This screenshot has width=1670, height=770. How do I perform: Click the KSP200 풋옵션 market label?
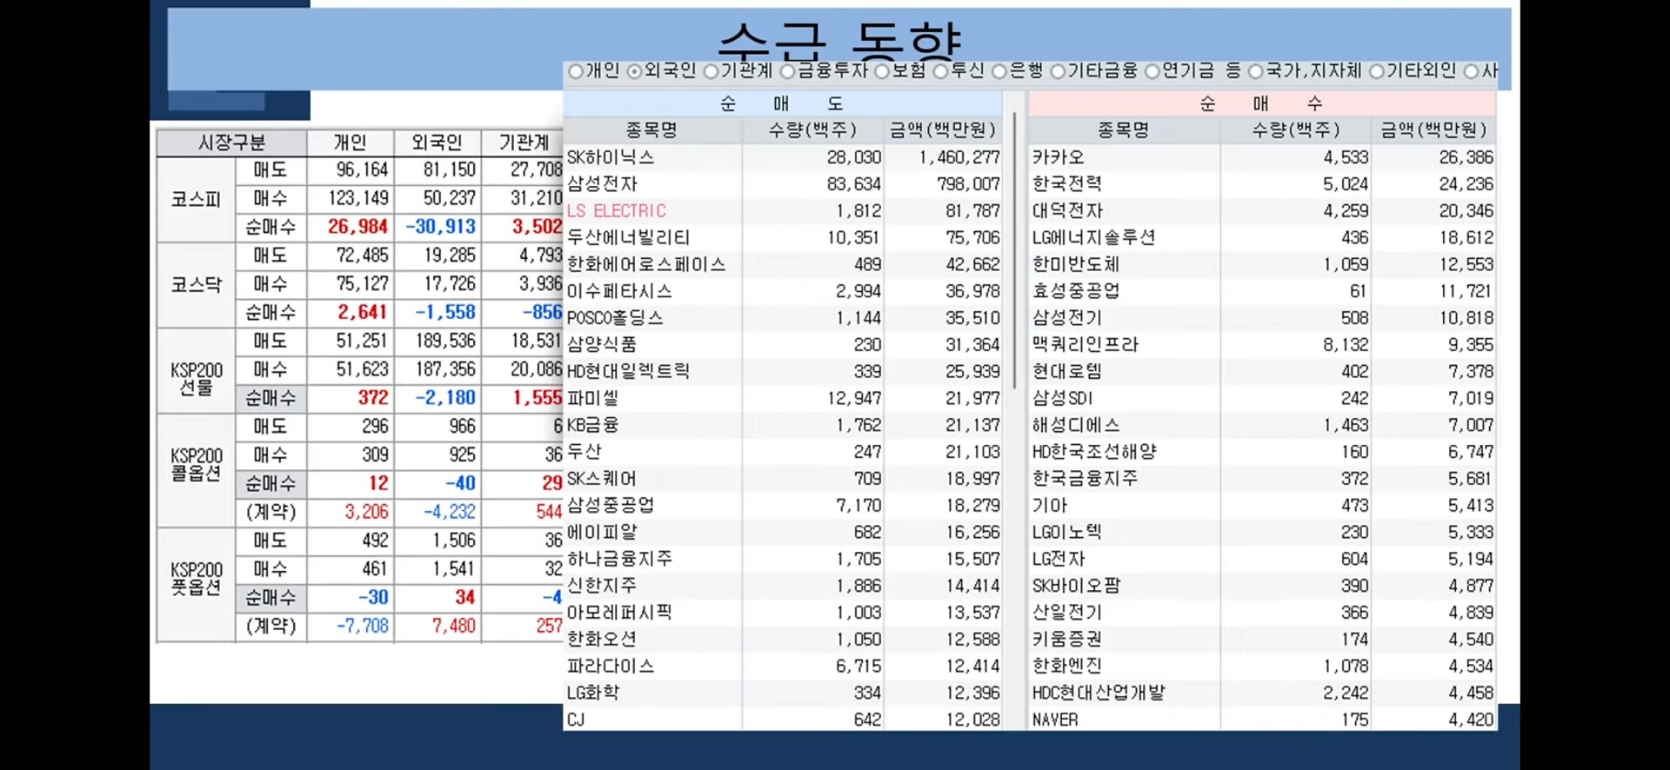point(197,579)
